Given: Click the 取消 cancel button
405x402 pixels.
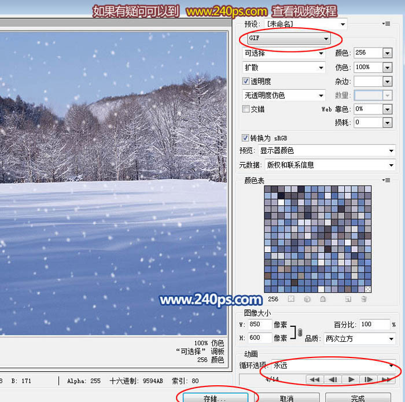Looking at the screenshot, I should pyautogui.click(x=287, y=398).
